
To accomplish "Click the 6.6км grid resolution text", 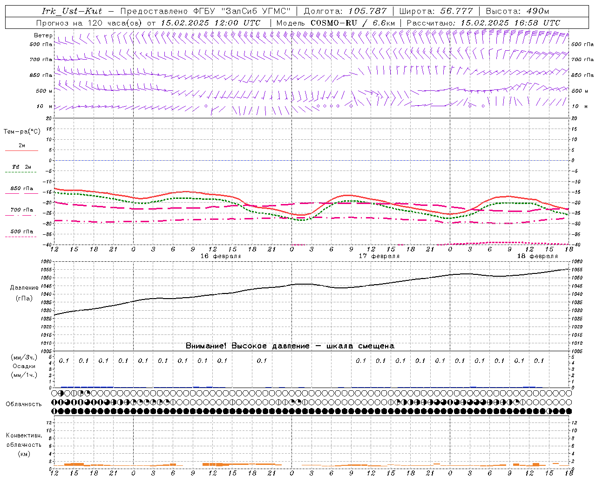I will 384,23.
